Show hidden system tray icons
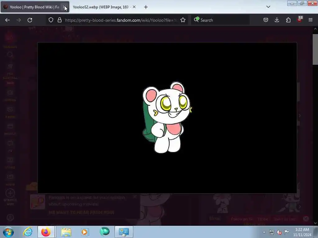The width and height of the screenshot is (318, 238). coord(264,232)
